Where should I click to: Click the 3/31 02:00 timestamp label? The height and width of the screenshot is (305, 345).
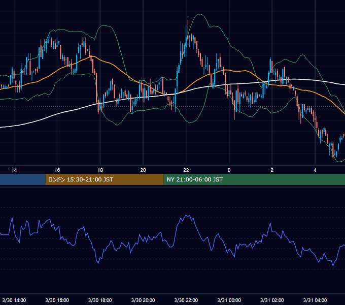click(272, 300)
